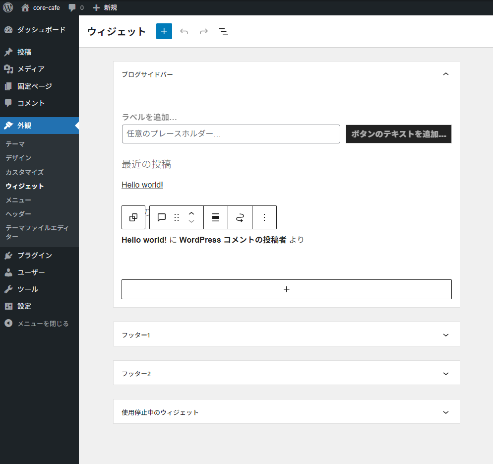Click the align icon in block toolbar
This screenshot has width=493, height=464.
(x=216, y=217)
